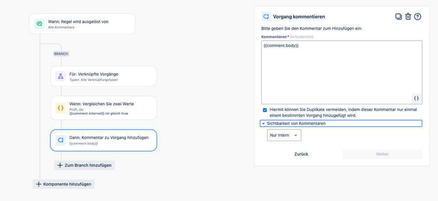Click the Vorgang kommentieren header icon

[x=266, y=17]
